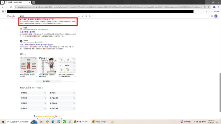Open File Explorer from taskbar
Viewport: 221px width, 124px height.
[112, 122]
